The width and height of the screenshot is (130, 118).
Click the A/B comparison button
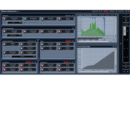pyautogui.click(x=126, y=64)
